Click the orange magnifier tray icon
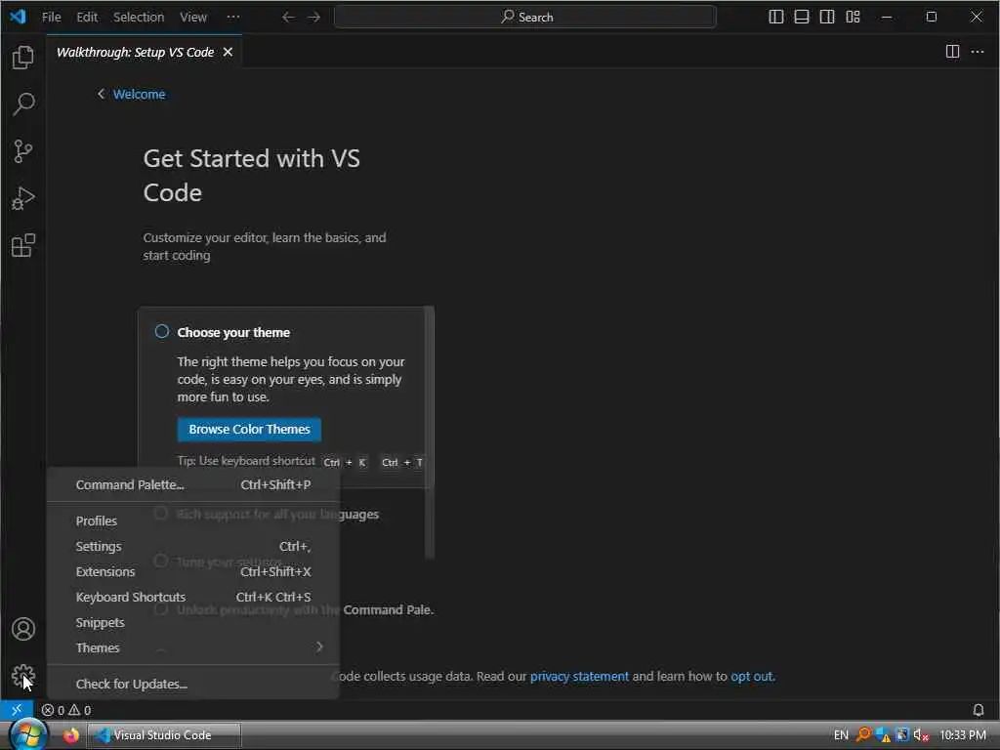Screen dimensions: 1000x750 (863, 734)
